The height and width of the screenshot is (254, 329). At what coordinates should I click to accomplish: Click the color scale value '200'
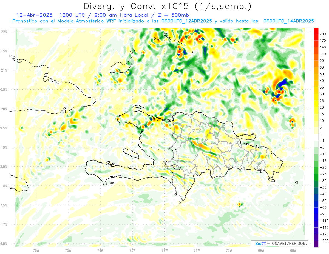tap(323, 34)
